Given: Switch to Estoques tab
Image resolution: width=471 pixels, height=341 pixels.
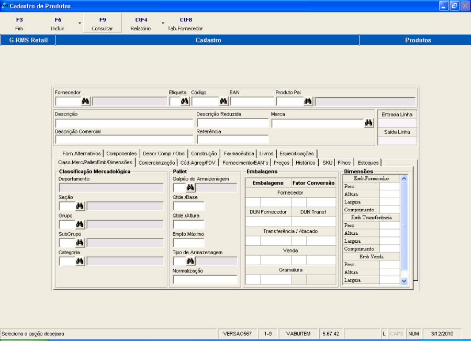Looking at the screenshot, I should pos(368,163).
